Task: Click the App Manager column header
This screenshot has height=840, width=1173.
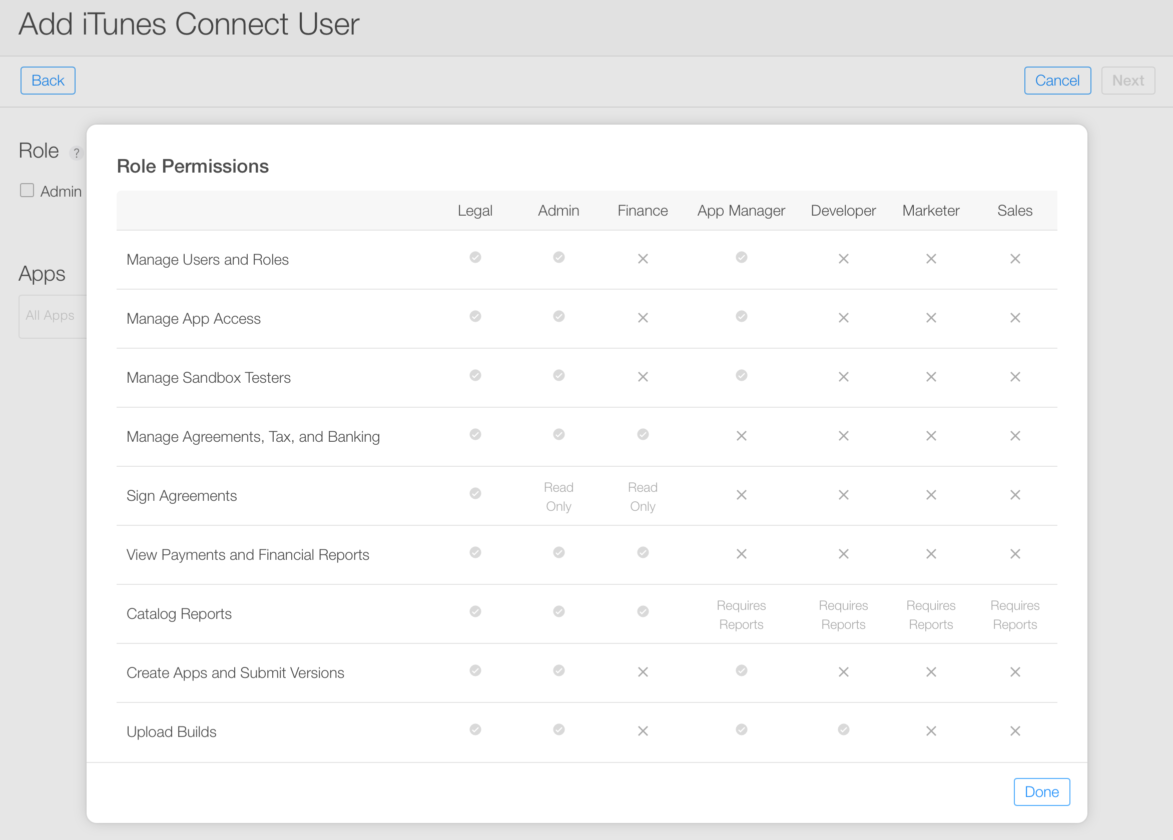Action: click(x=741, y=211)
